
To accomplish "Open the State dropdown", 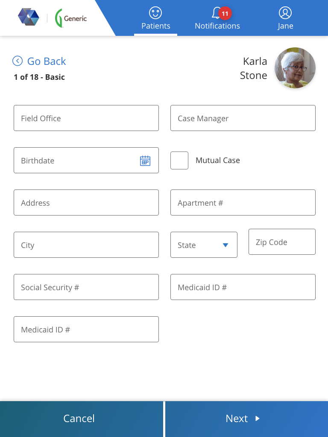I will coord(204,245).
